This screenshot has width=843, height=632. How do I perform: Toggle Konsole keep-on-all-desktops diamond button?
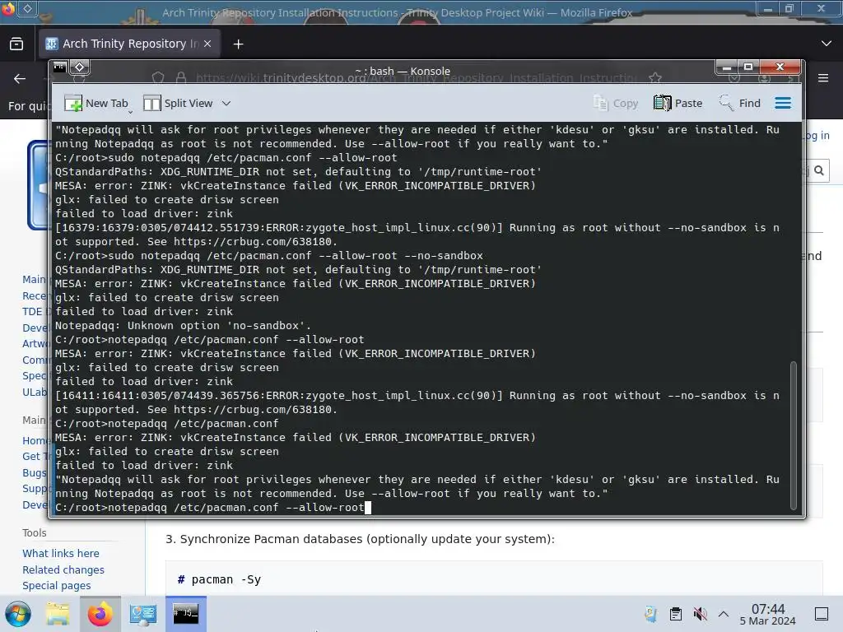coord(80,67)
